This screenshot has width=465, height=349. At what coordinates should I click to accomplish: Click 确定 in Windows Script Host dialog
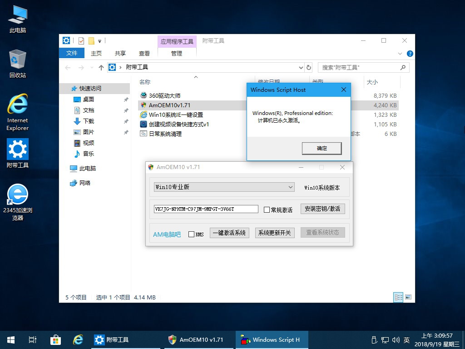(x=322, y=149)
